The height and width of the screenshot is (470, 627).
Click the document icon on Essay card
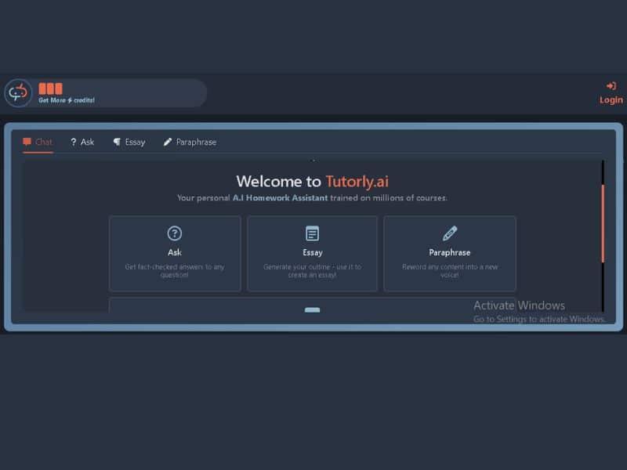click(x=312, y=233)
